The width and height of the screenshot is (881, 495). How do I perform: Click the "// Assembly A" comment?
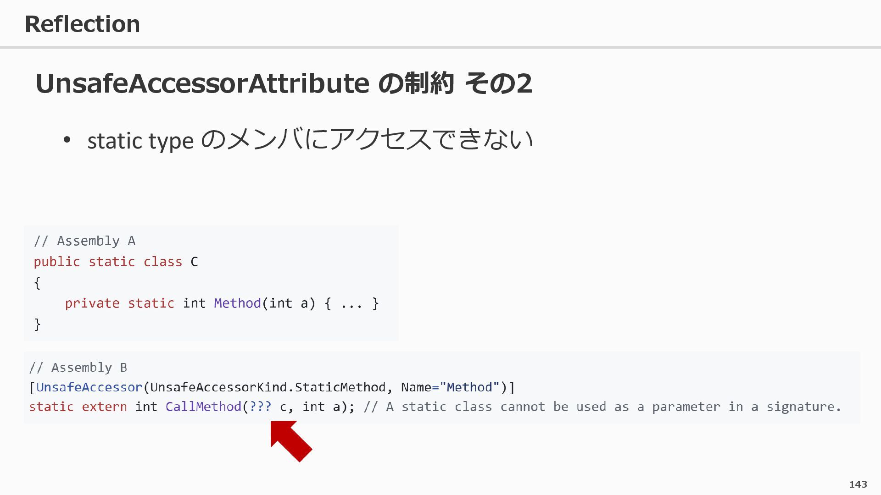(85, 241)
